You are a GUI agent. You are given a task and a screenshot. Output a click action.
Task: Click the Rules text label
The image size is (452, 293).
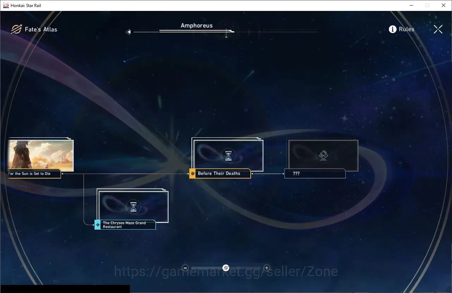[x=407, y=29]
